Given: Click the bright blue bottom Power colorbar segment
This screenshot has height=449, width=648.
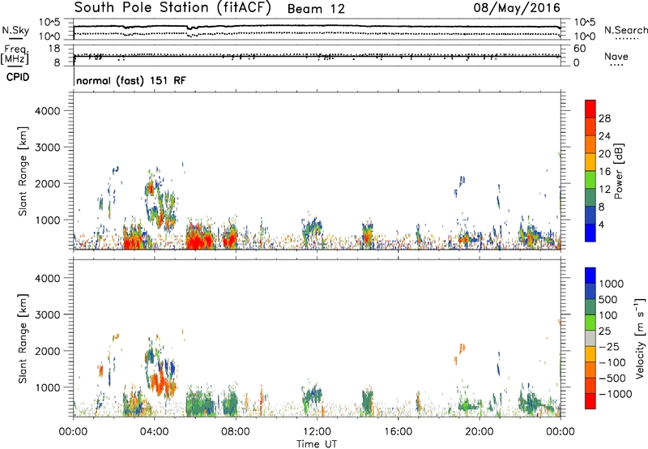Looking at the screenshot, I should point(590,233).
